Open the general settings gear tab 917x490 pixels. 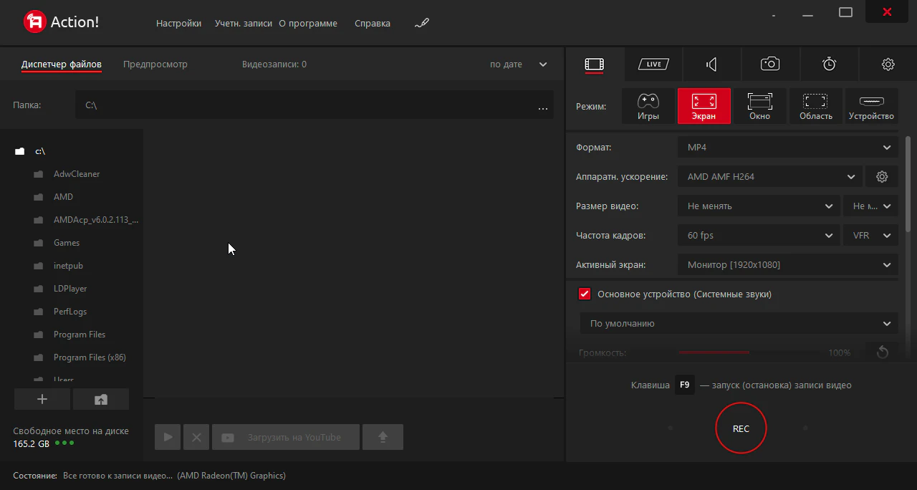pos(888,64)
